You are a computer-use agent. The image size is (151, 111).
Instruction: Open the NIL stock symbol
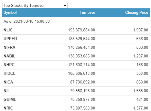click(7, 91)
